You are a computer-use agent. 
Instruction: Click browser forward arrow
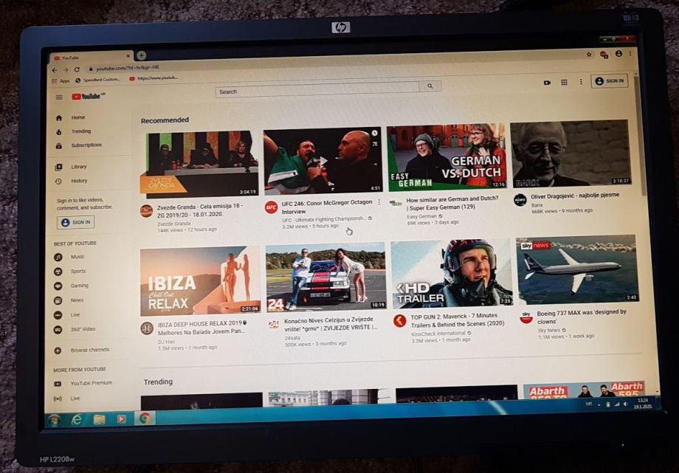[x=66, y=70]
